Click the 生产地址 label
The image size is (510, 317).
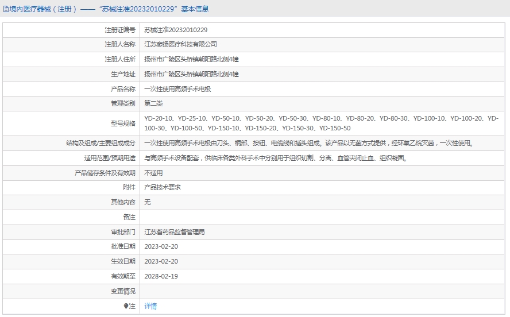(x=123, y=75)
